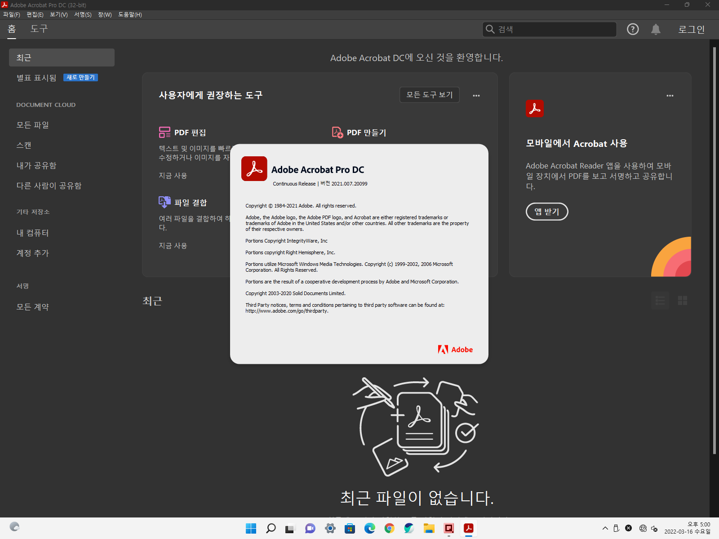Viewport: 719px width, 539px height.
Task: Open the 보기(V) menu
Action: (58, 15)
